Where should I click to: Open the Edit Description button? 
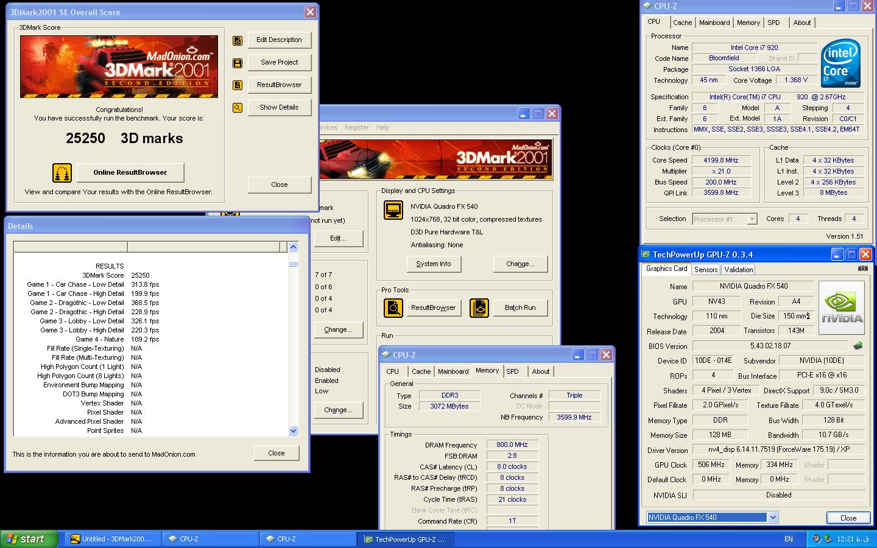point(280,40)
